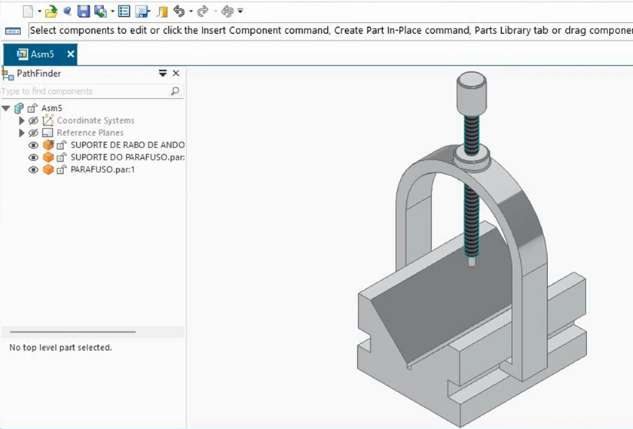Screen dimensions: 633x429
Task: Open the PathFinder panel options dropdown
Action: tap(162, 74)
